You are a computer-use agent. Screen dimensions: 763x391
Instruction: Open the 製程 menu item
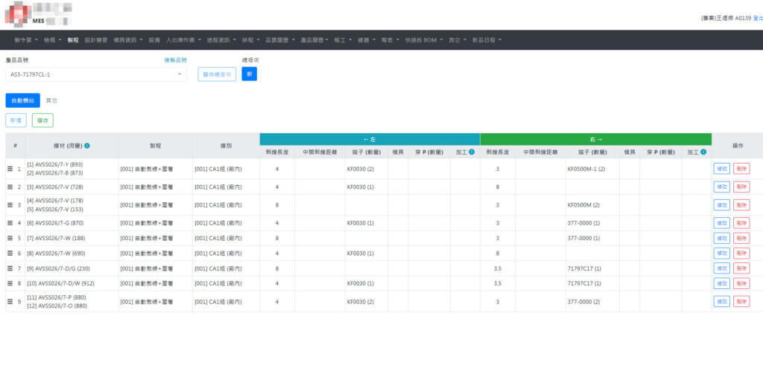[72, 39]
